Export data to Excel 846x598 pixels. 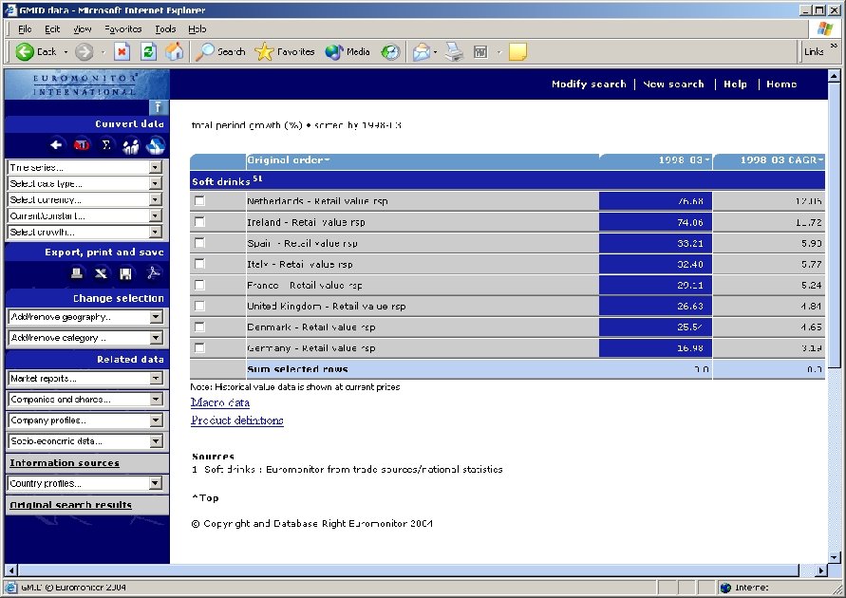pyautogui.click(x=101, y=273)
